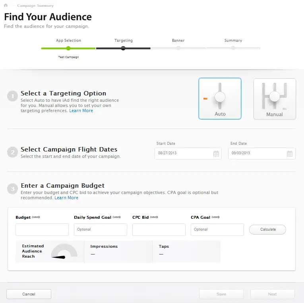Go to the Targeting step
The image size is (304, 303).
tap(123, 48)
